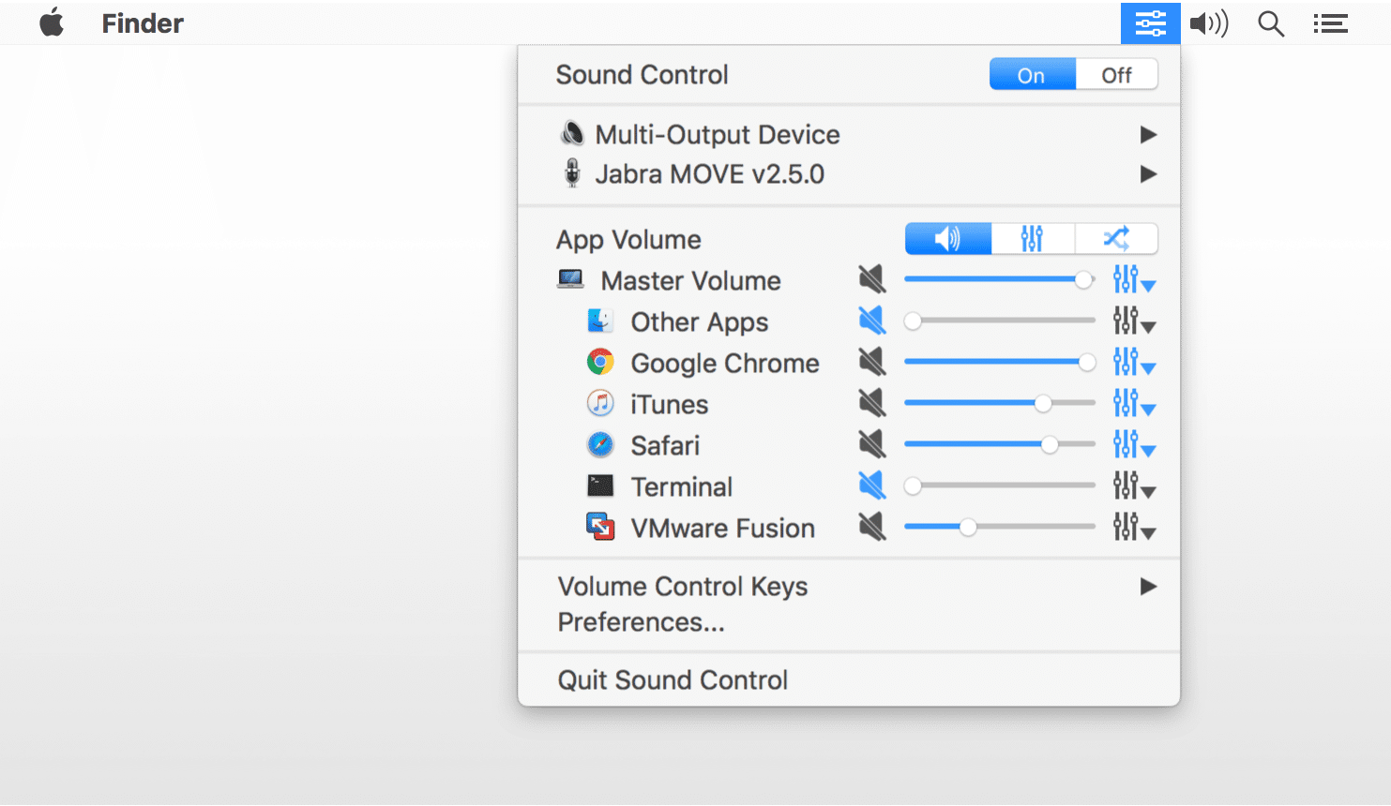This screenshot has height=806, width=1391.
Task: Mute Master Volume
Action: pos(872,279)
